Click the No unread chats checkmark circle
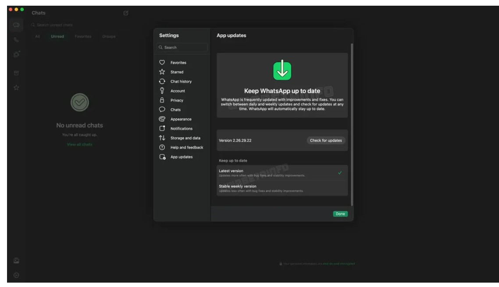The width and height of the screenshot is (499, 287). (x=79, y=102)
